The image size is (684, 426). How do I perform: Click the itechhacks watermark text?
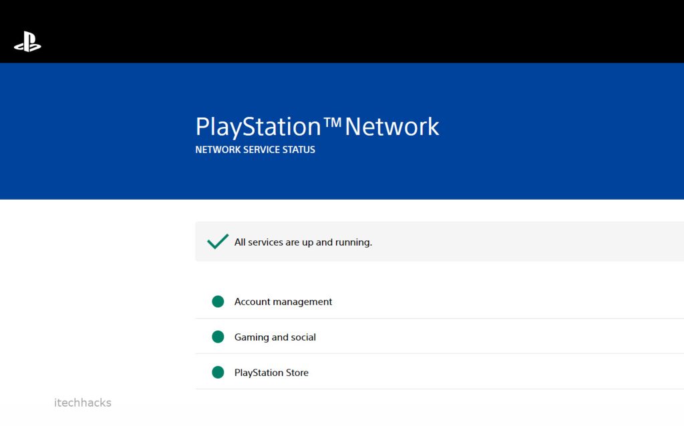tap(83, 403)
